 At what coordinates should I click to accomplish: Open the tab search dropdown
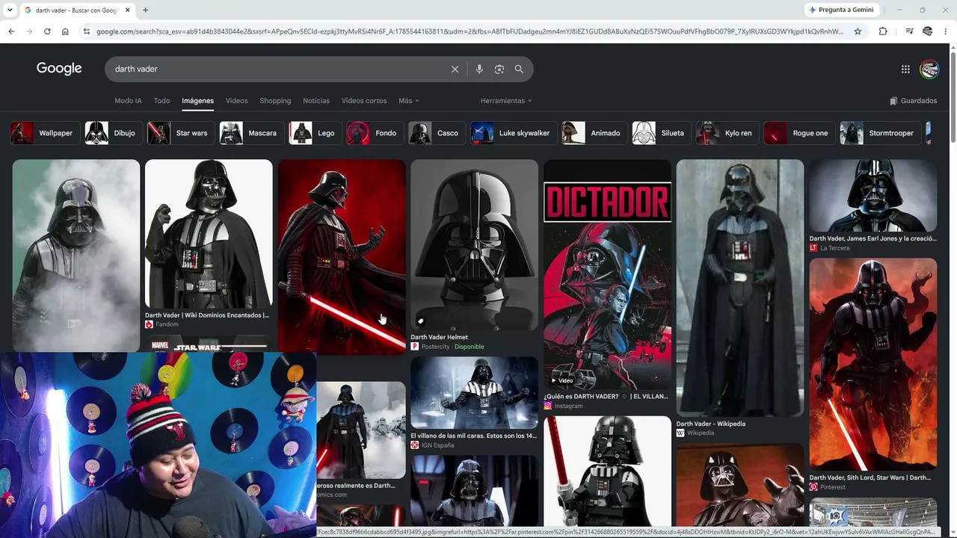tap(10, 10)
